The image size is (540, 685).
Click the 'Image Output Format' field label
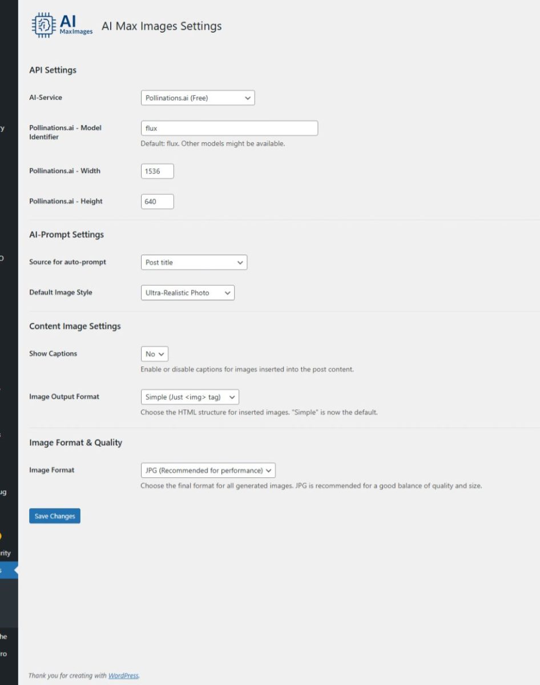[x=64, y=397]
